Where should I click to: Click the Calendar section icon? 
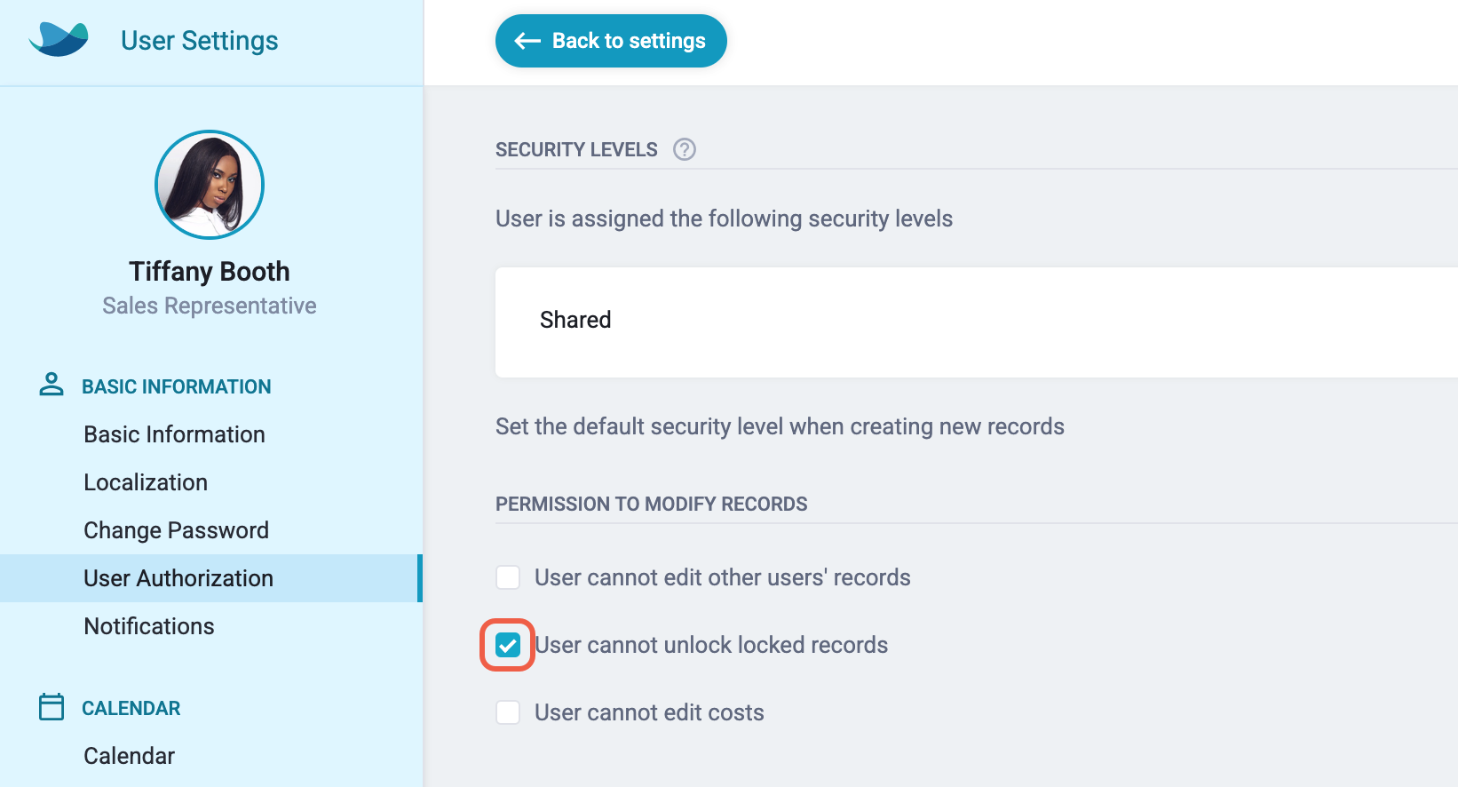click(x=52, y=707)
